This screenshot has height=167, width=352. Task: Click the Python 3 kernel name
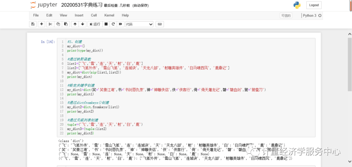click(310, 16)
